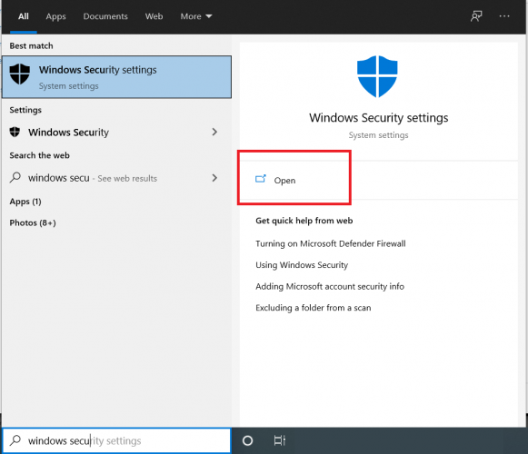Image resolution: width=528 pixels, height=454 pixels.
Task: Click magnifier icon beside windows secu result
Action: pos(15,177)
